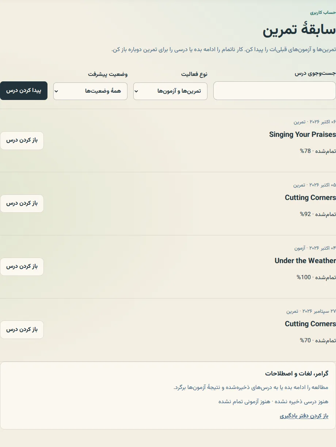
Task: Click the 'نوع فعالیت' label
Action: point(194,74)
